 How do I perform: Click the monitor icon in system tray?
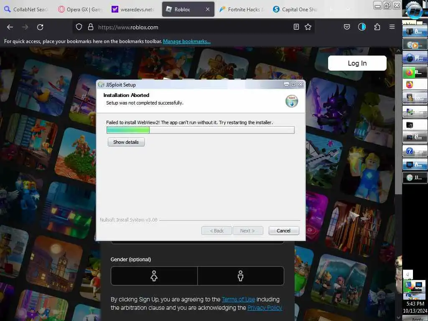coord(418,285)
